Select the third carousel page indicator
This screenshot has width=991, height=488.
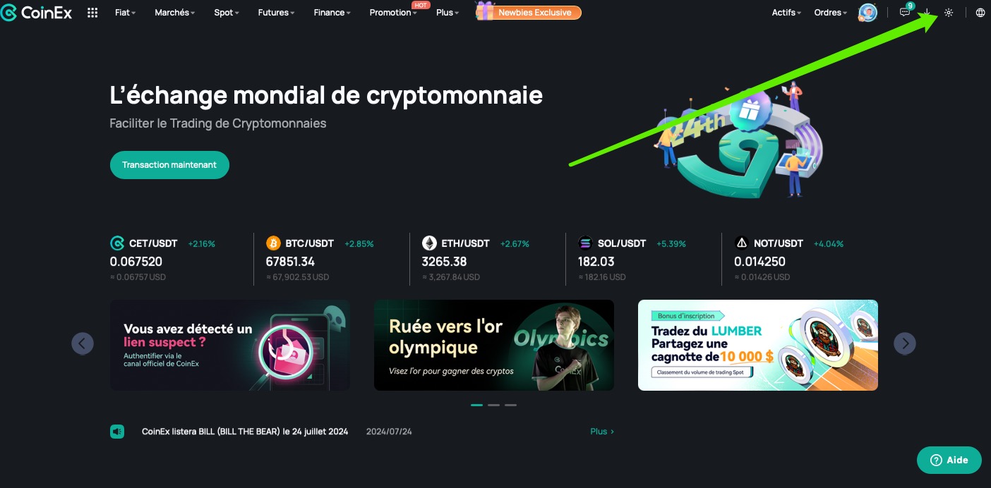(x=510, y=405)
